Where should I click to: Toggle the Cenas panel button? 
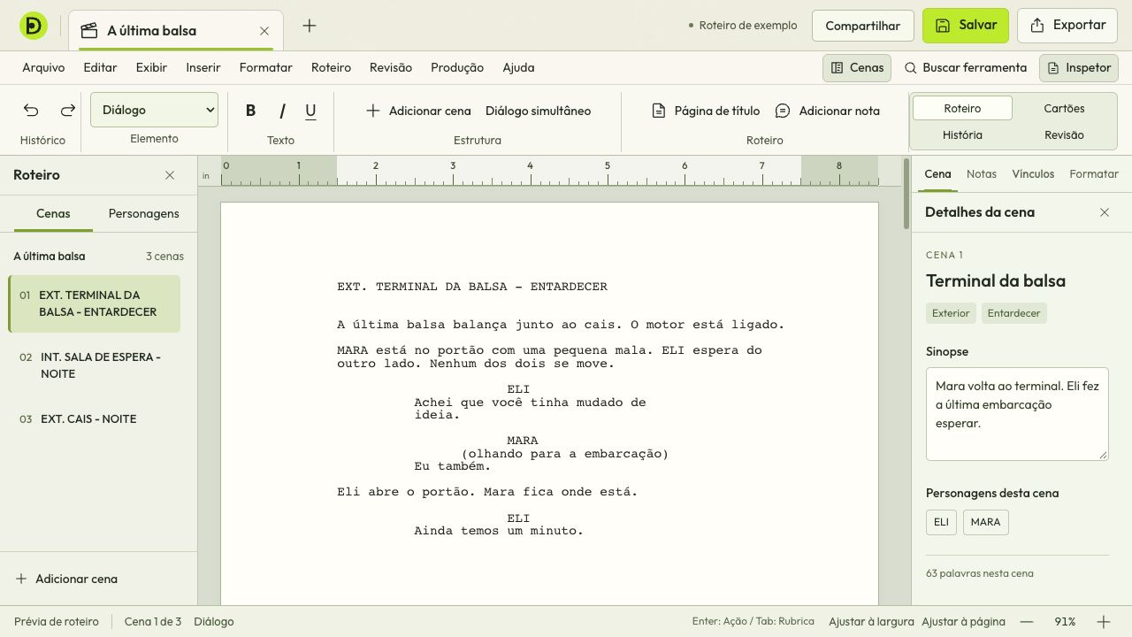pyautogui.click(x=857, y=68)
